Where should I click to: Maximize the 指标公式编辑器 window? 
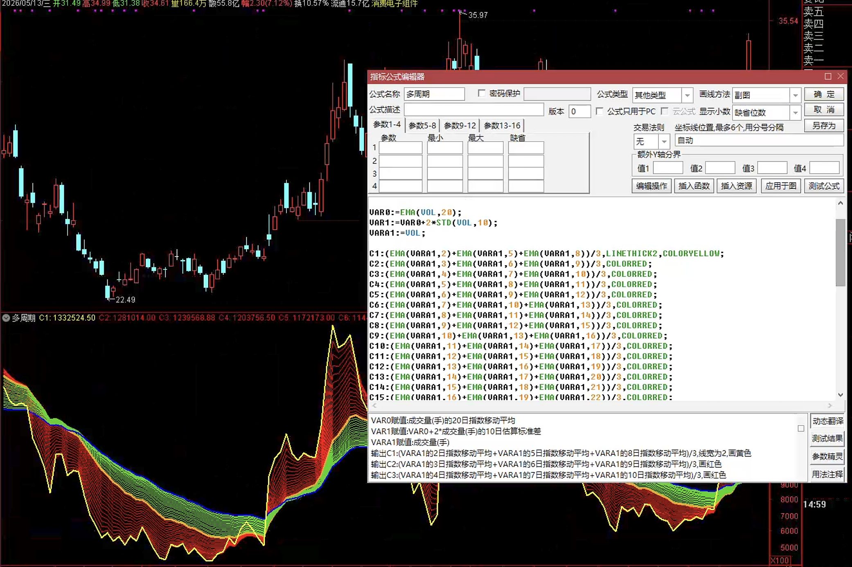tap(828, 76)
